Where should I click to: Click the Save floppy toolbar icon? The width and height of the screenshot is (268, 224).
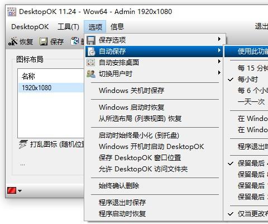pyautogui.click(x=44, y=41)
